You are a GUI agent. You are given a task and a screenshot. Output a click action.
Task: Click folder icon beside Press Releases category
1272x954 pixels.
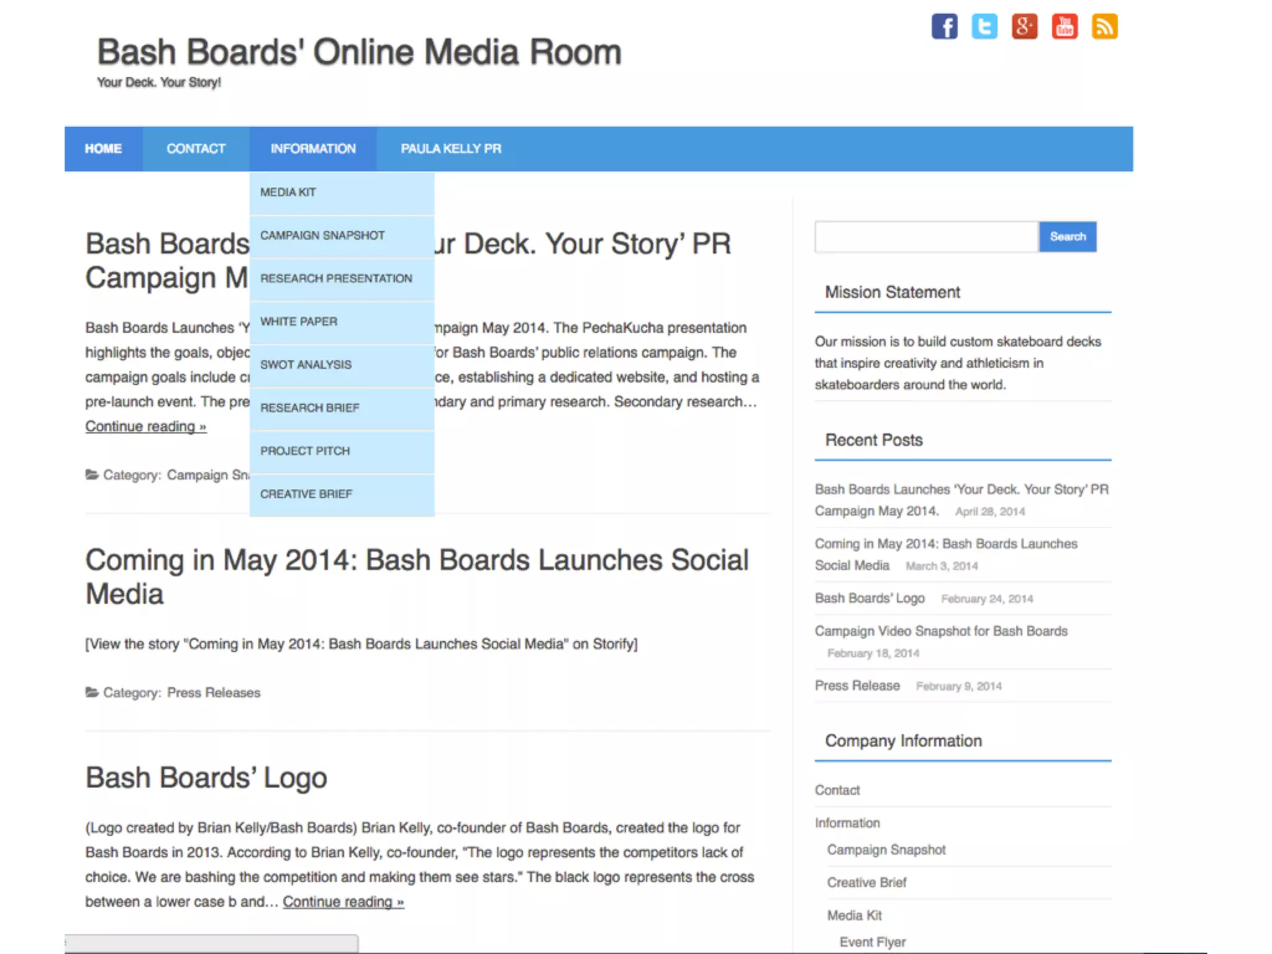coord(92,692)
